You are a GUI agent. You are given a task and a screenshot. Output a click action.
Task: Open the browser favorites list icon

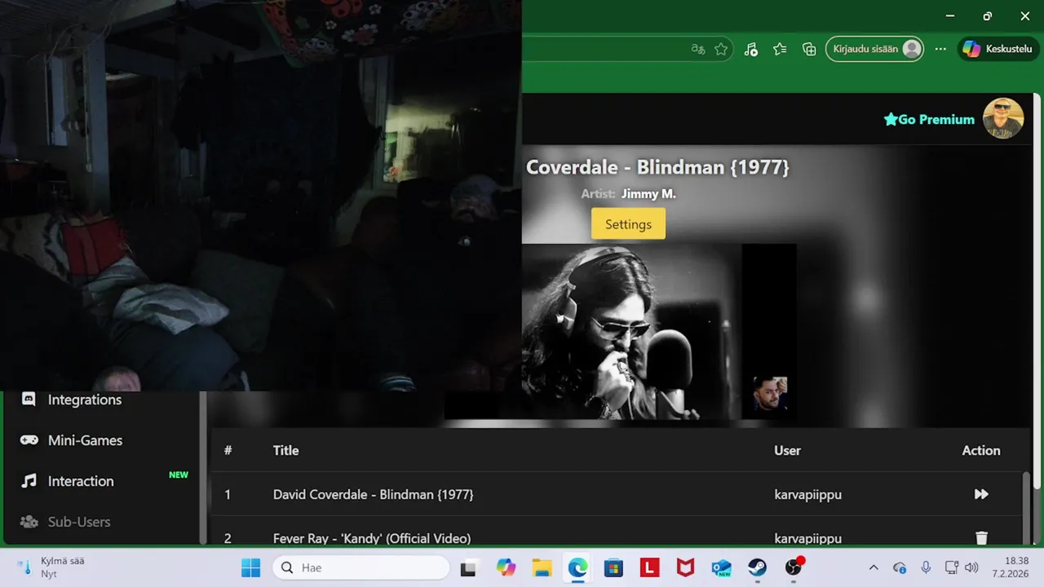pyautogui.click(x=780, y=49)
